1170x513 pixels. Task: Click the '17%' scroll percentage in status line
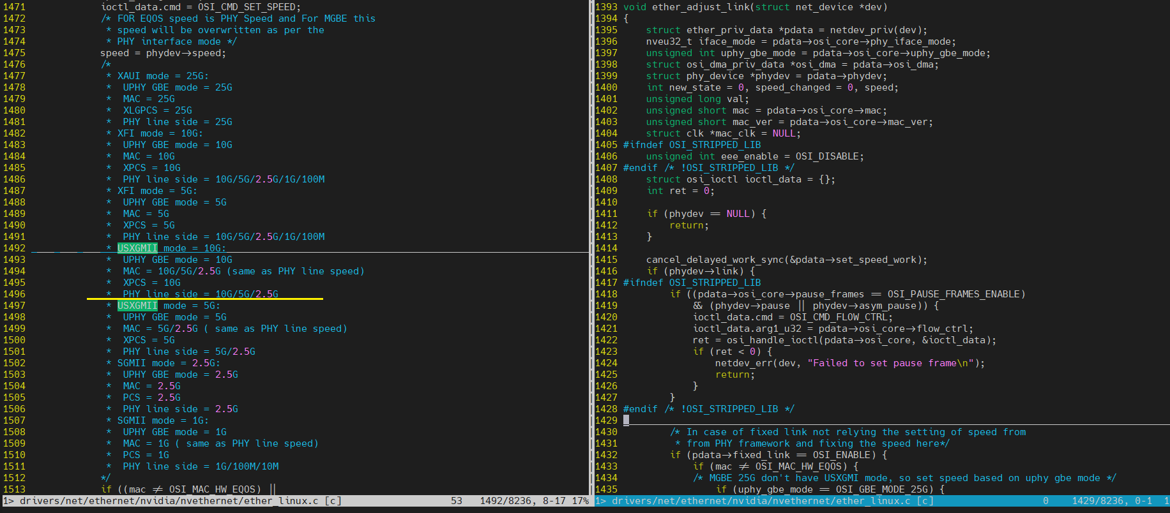[x=581, y=501]
